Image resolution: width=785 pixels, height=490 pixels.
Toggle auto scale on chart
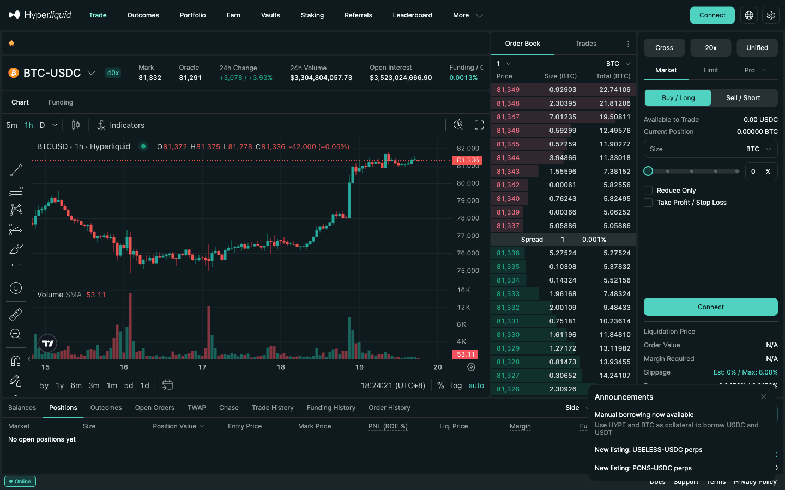tap(476, 385)
